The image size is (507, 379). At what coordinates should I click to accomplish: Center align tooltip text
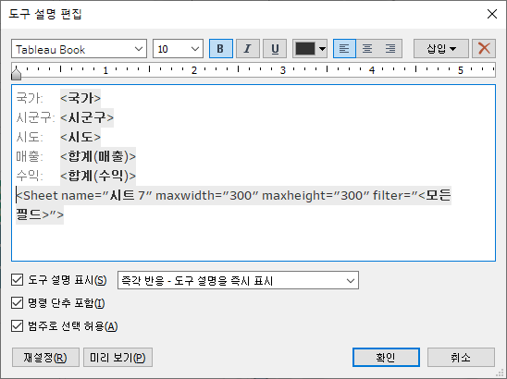point(367,49)
